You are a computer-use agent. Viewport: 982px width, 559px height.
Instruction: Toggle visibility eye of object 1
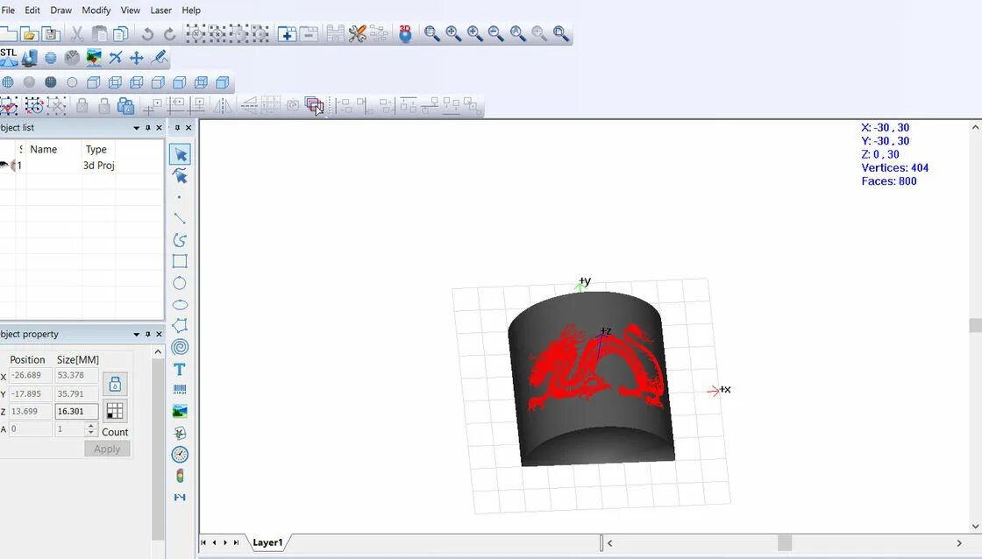pos(4,166)
